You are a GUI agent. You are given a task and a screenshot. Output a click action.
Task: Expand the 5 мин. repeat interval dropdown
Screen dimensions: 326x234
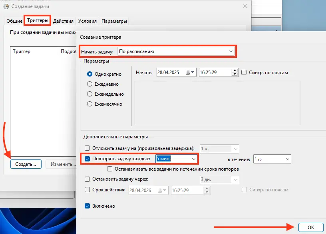(x=193, y=159)
